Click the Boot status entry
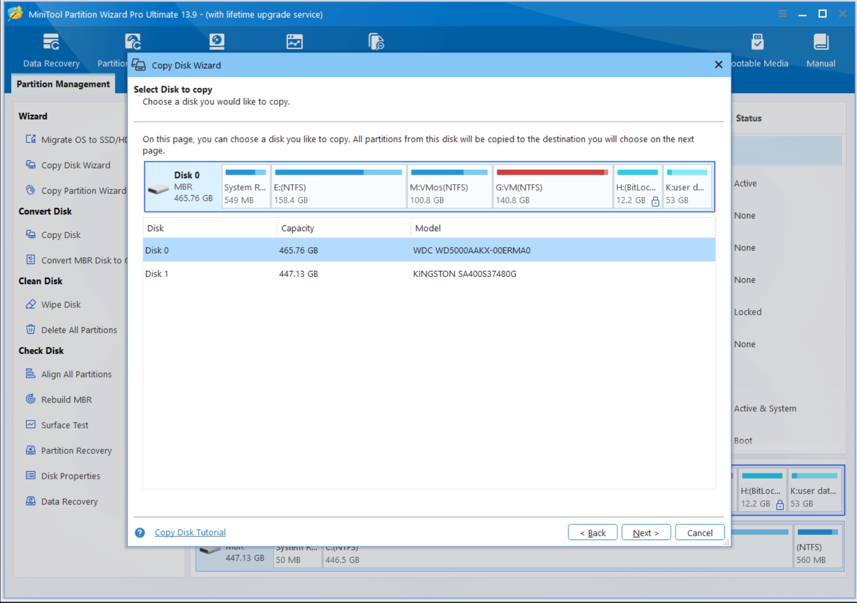This screenshot has width=857, height=603. tap(743, 441)
